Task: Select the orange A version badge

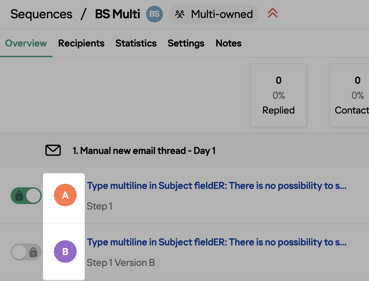Action: [x=65, y=195]
